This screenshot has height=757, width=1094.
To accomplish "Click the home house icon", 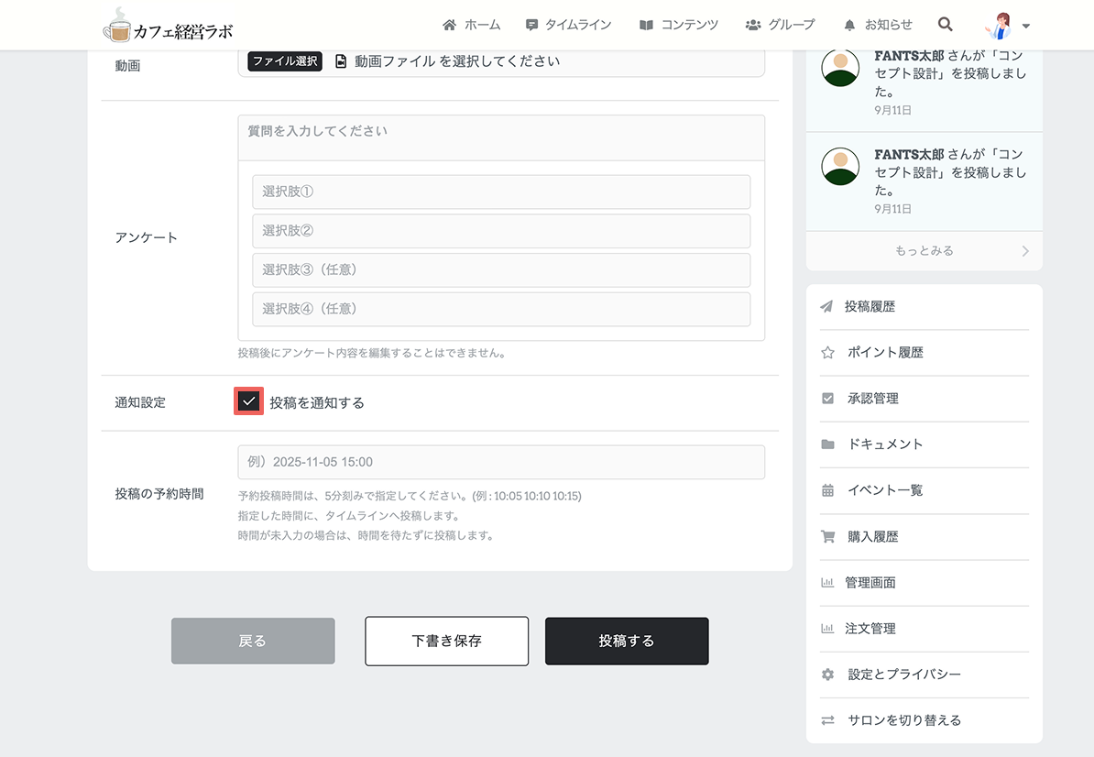I will coord(449,25).
